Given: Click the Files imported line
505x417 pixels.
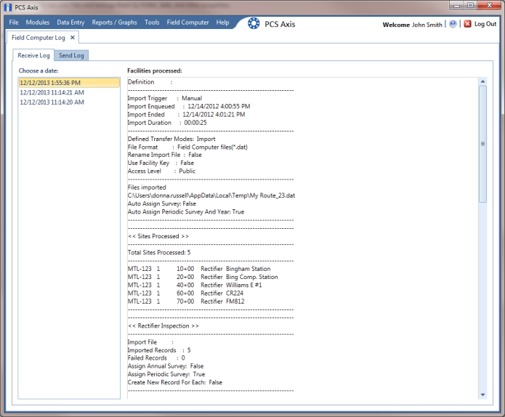Looking at the screenshot, I should [147, 187].
